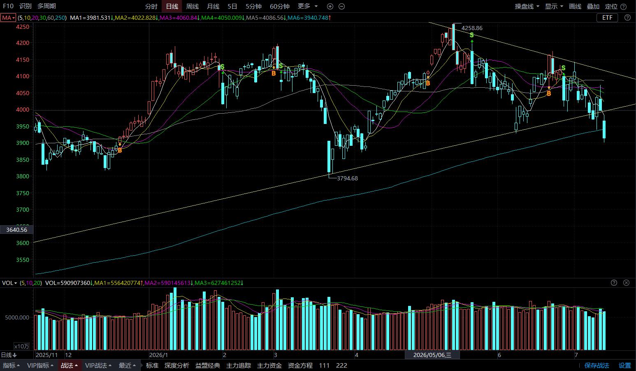
Task: Toggle 叠加 overlay option
Action: (x=593, y=6)
